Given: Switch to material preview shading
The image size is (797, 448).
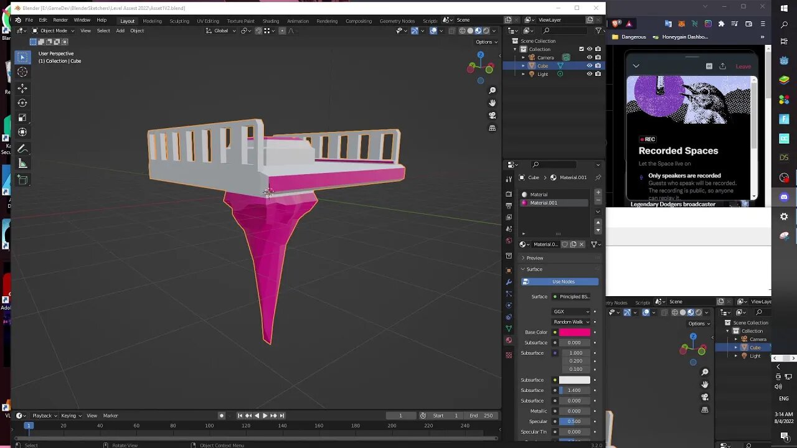Looking at the screenshot, I should coord(478,30).
